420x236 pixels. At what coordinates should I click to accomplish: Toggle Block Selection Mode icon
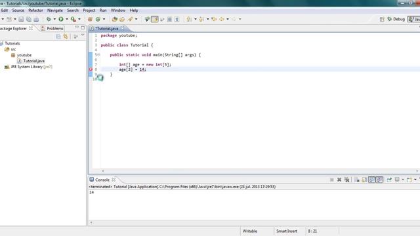pos(169,19)
